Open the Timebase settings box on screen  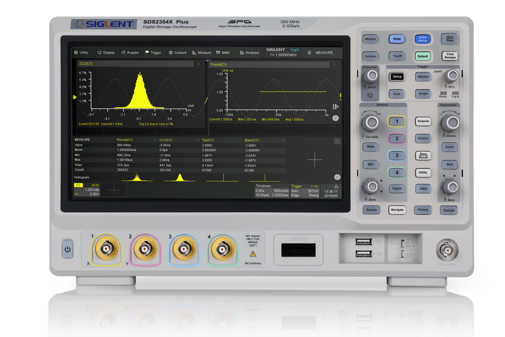point(274,189)
